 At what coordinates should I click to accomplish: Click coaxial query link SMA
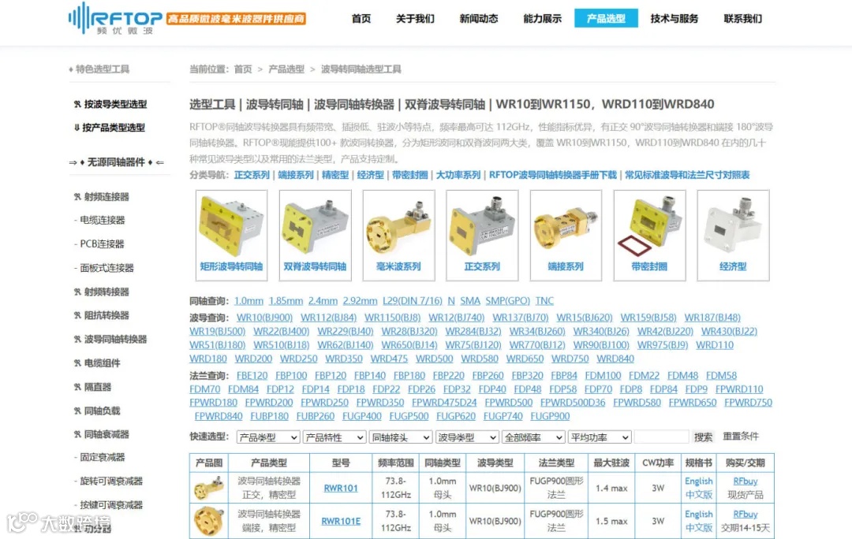click(470, 301)
